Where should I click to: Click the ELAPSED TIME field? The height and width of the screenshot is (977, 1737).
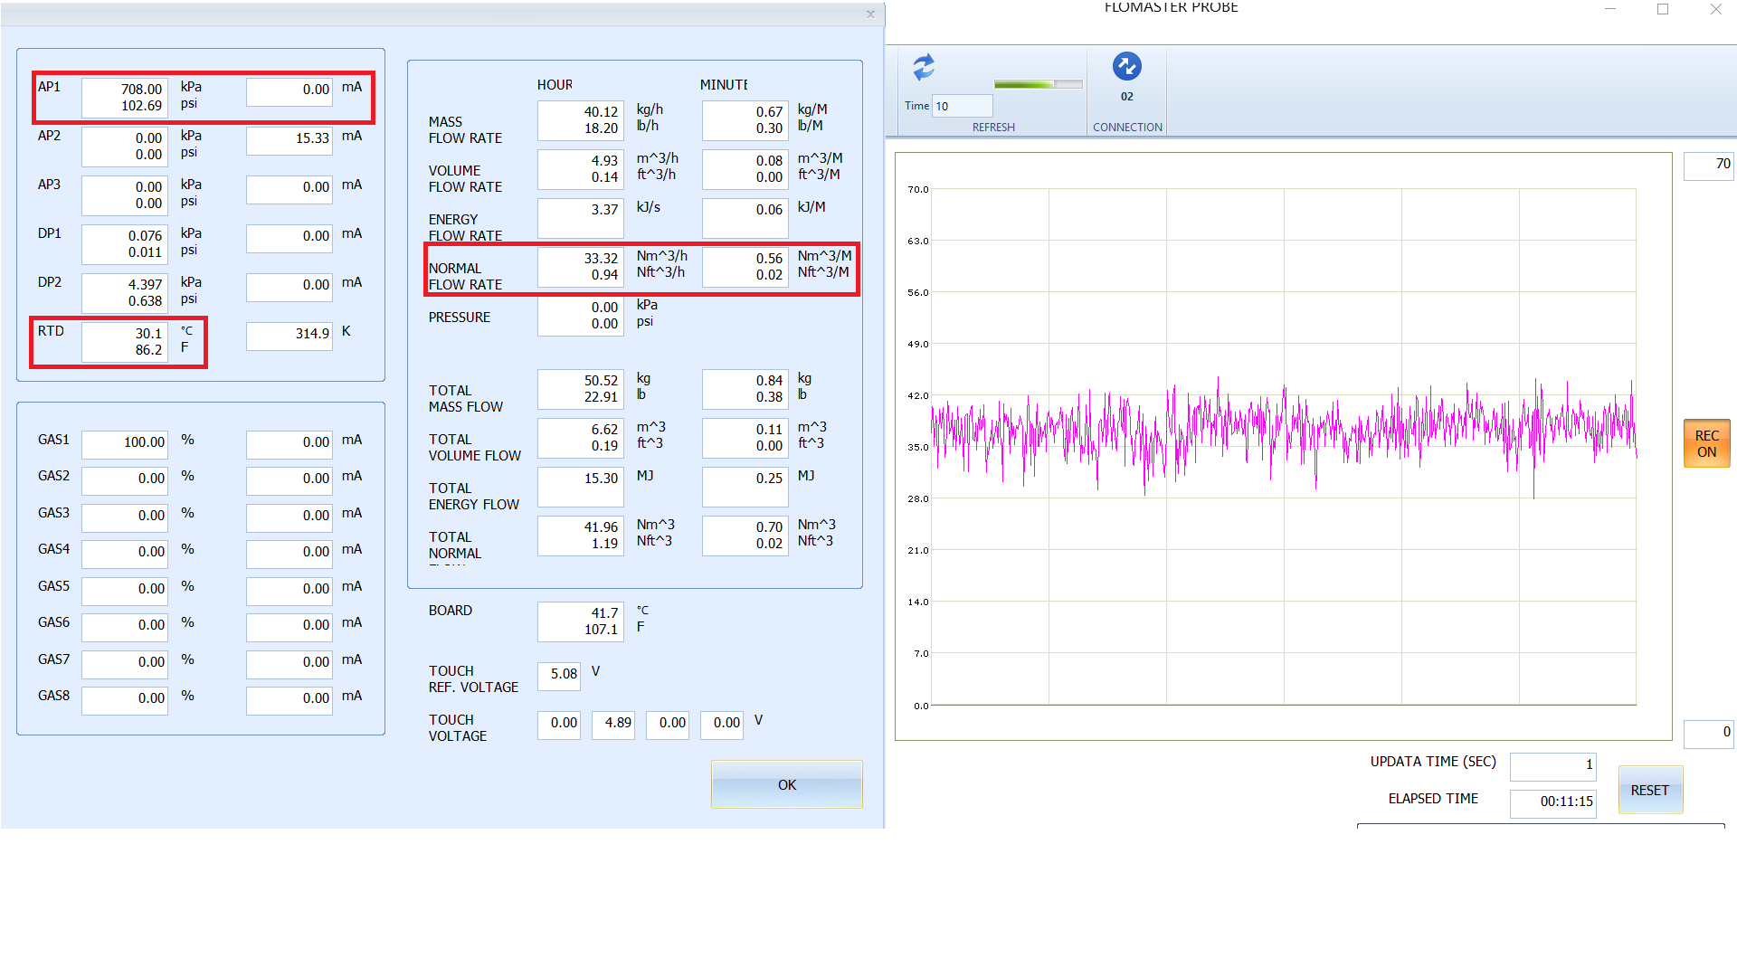tap(1552, 802)
